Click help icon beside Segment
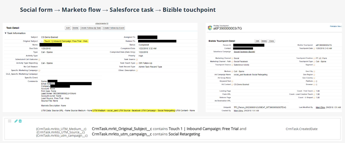Screen dimensions: 345x143 click(x=314, y=65)
